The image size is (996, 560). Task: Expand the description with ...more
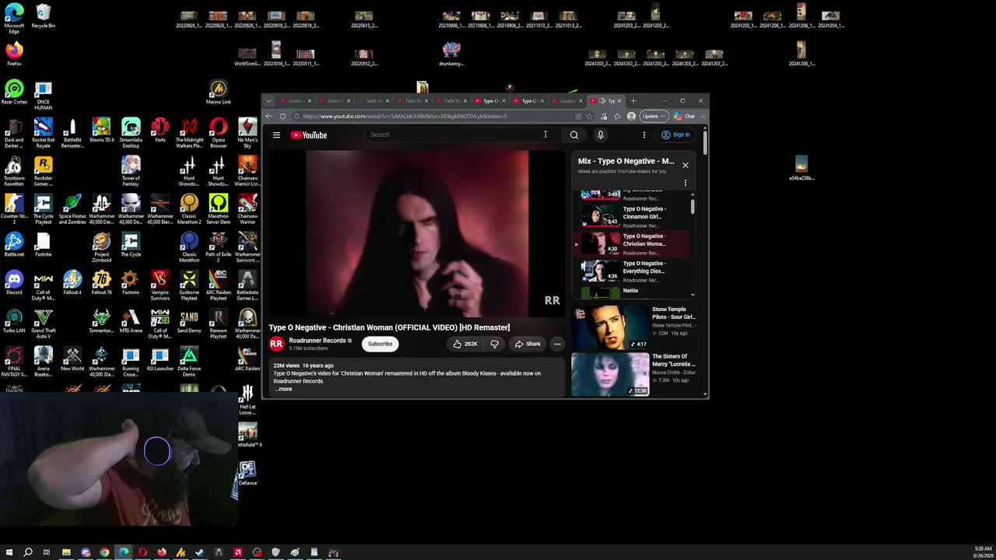tap(284, 389)
